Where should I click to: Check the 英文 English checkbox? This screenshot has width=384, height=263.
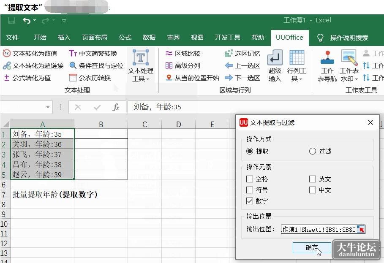pos(313,179)
